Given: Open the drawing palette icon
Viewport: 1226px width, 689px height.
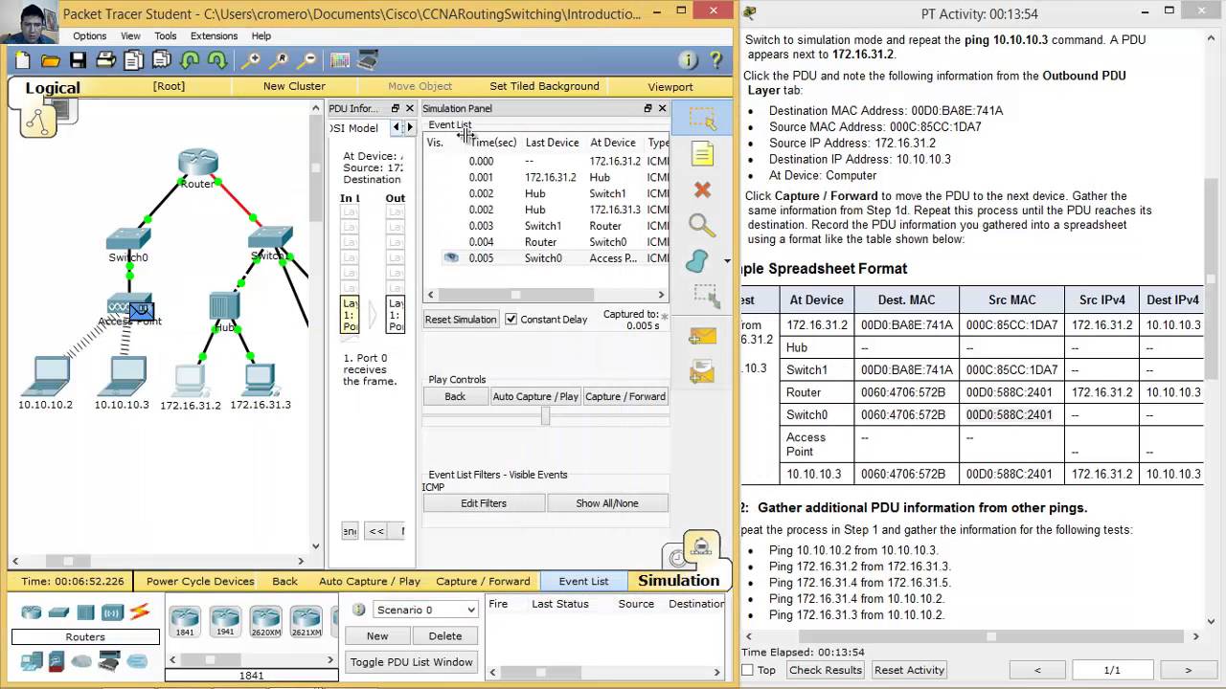Looking at the screenshot, I should coord(340,60).
